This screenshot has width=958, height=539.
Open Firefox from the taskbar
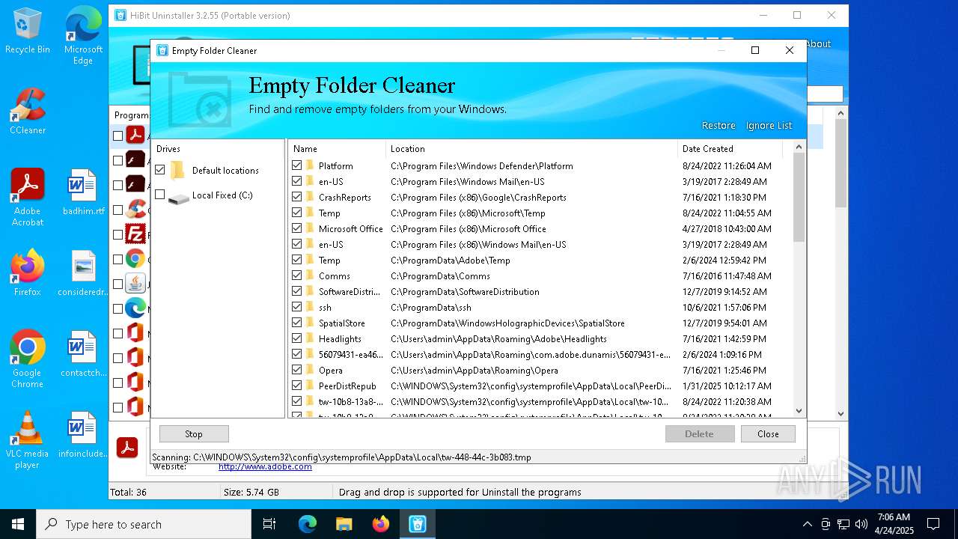(x=380, y=524)
